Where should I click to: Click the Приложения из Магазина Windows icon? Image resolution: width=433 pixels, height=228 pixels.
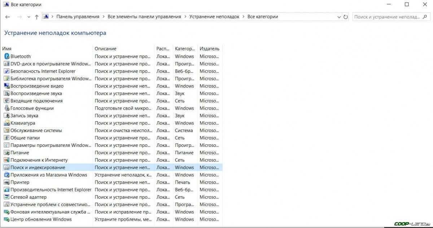6,175
